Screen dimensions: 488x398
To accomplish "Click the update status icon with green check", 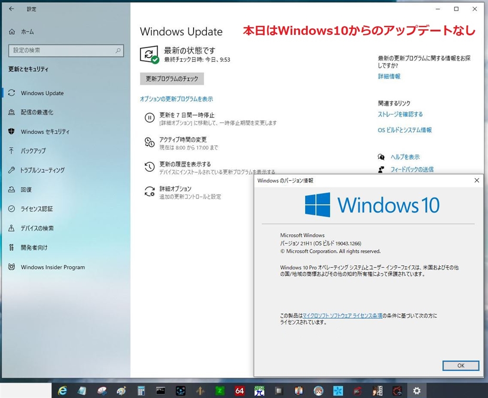I will pyautogui.click(x=149, y=55).
